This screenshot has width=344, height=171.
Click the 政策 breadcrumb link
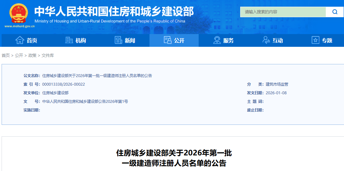click(x=33, y=55)
